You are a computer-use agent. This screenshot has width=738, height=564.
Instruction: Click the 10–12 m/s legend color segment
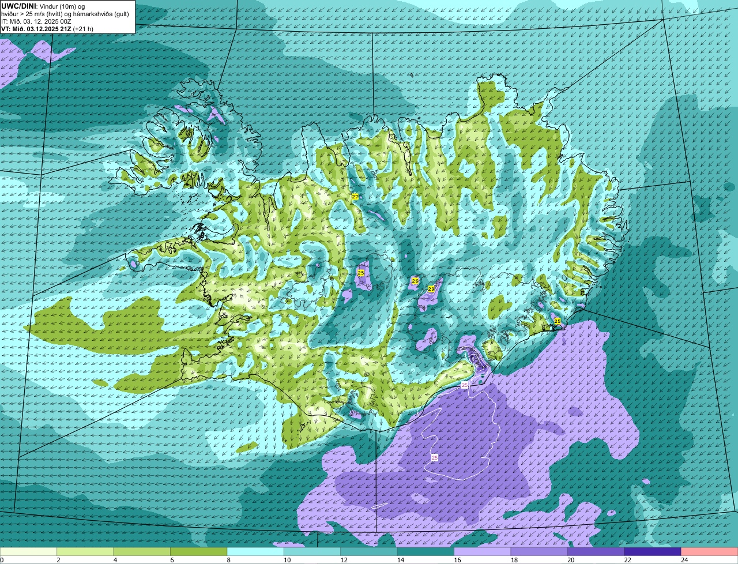(312, 551)
